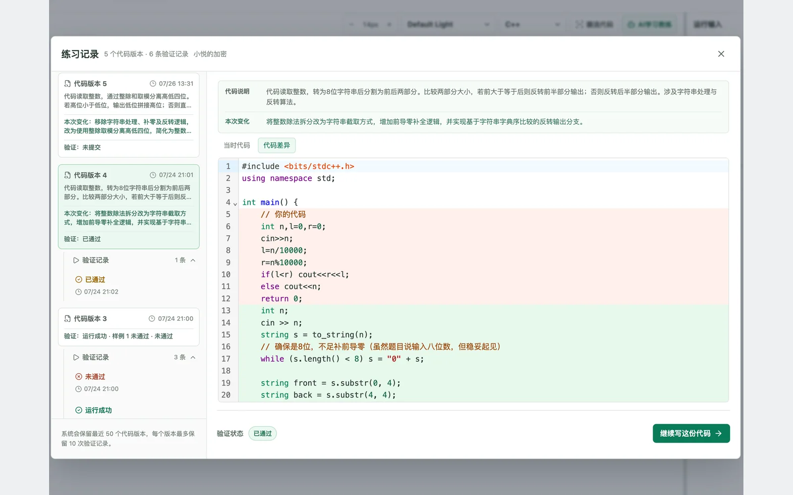
Task: Collapse 验证记录 with 3 条
Action: click(x=134, y=357)
